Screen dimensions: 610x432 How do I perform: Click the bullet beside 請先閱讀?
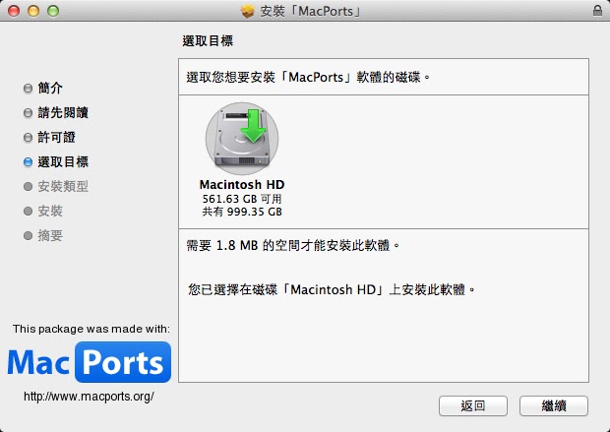click(x=28, y=113)
